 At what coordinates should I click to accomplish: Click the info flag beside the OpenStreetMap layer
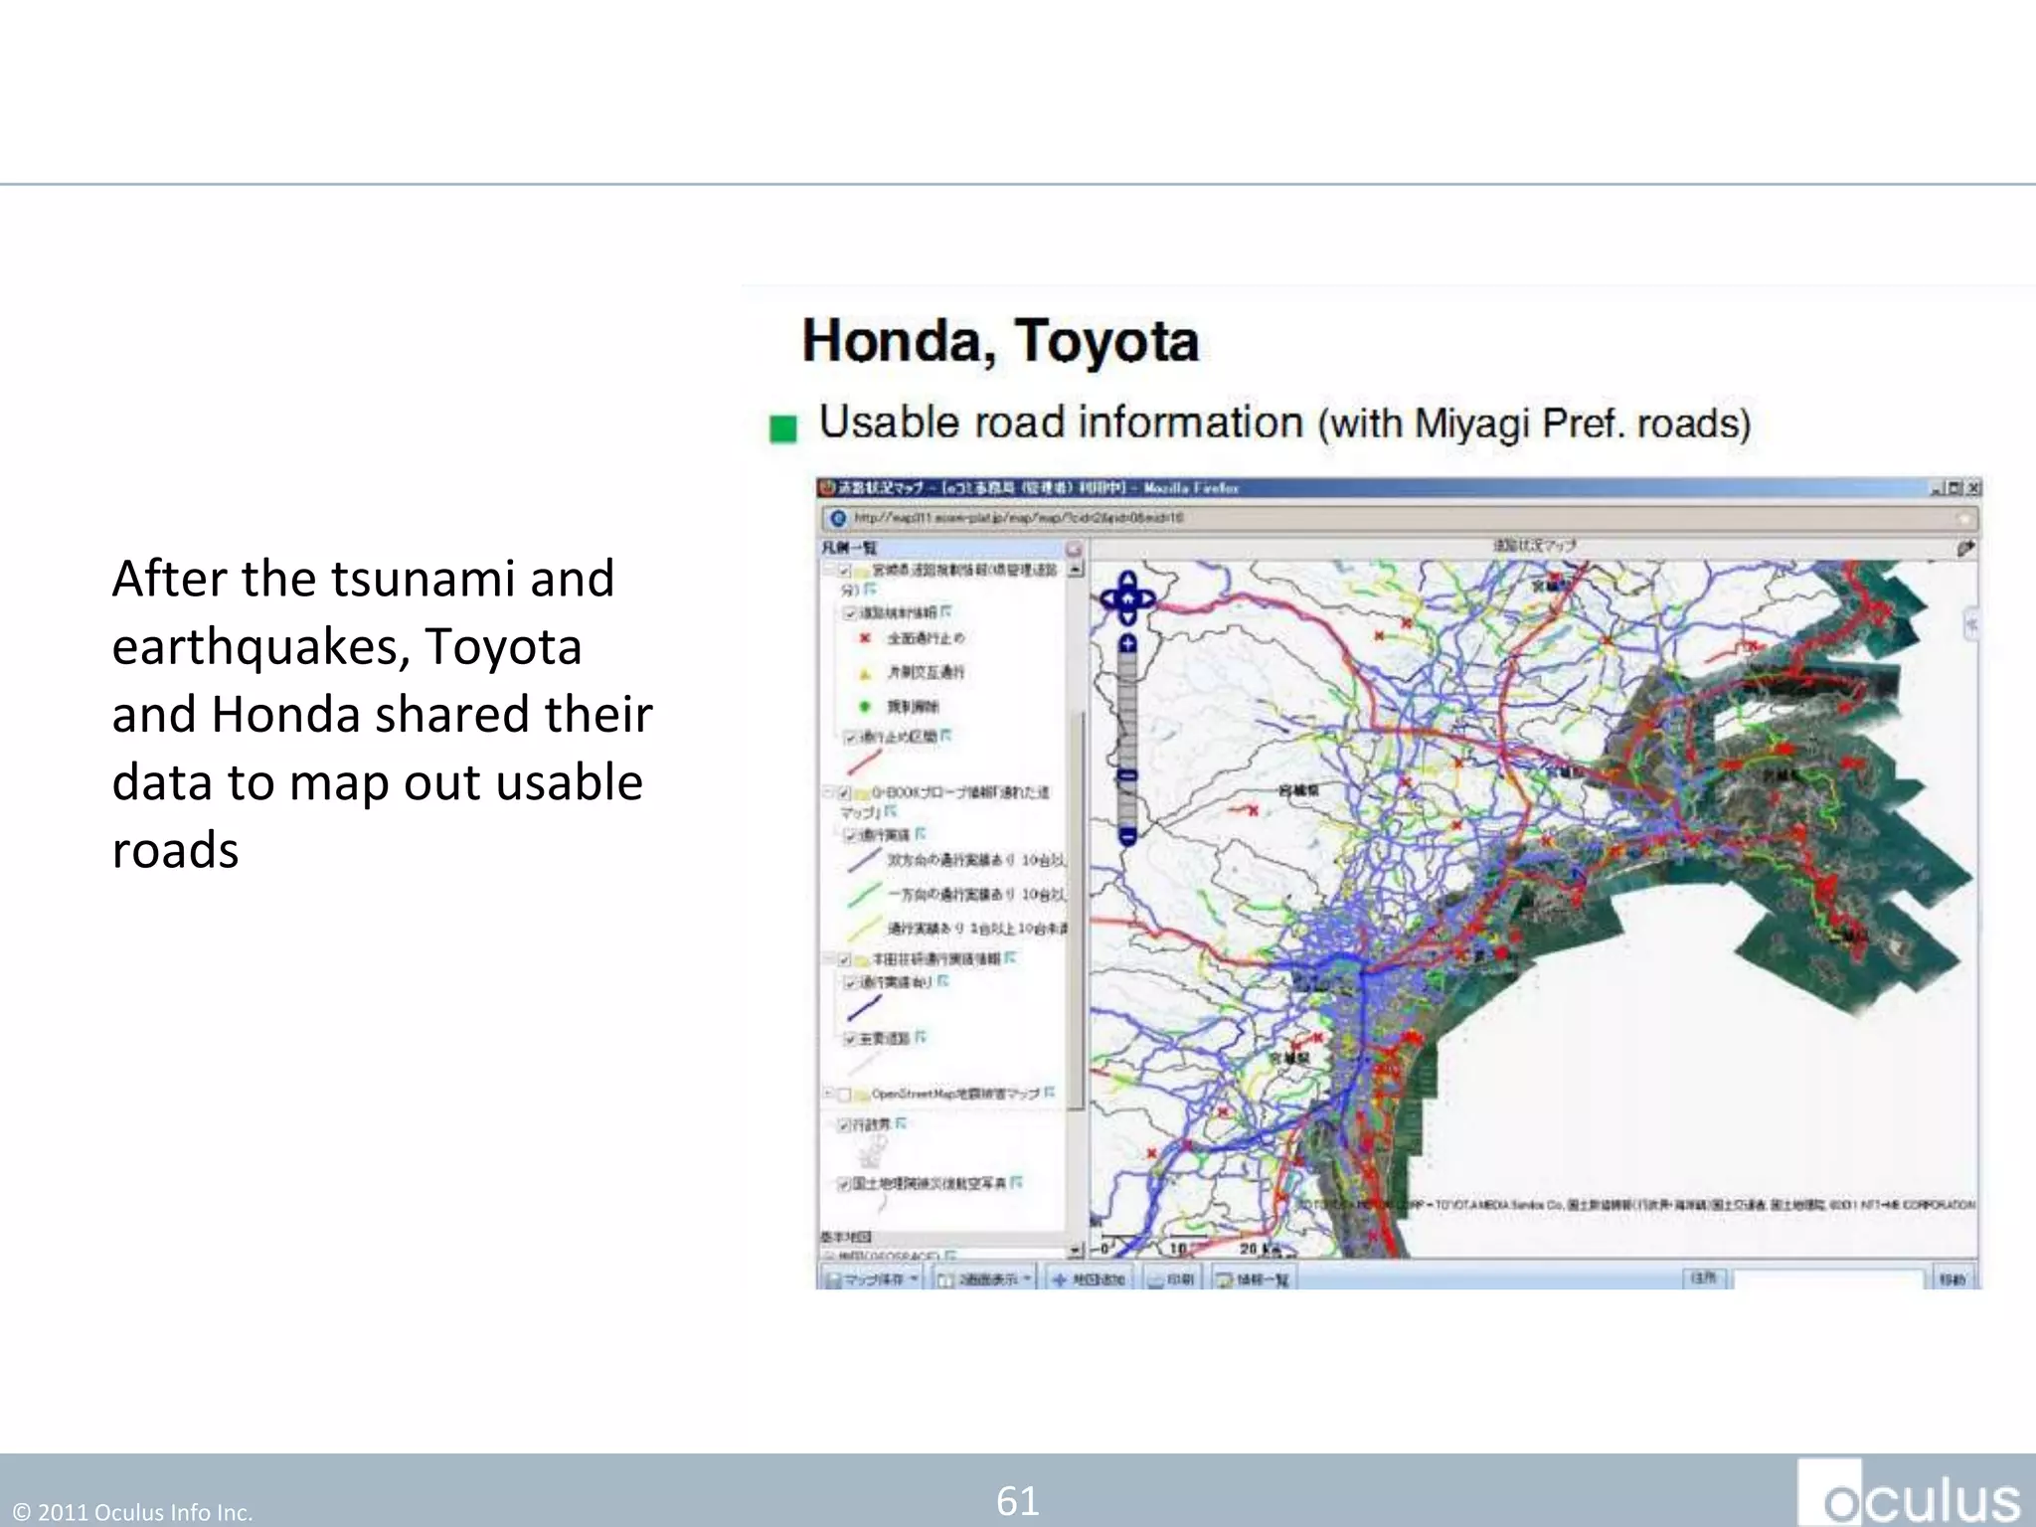click(1050, 1093)
